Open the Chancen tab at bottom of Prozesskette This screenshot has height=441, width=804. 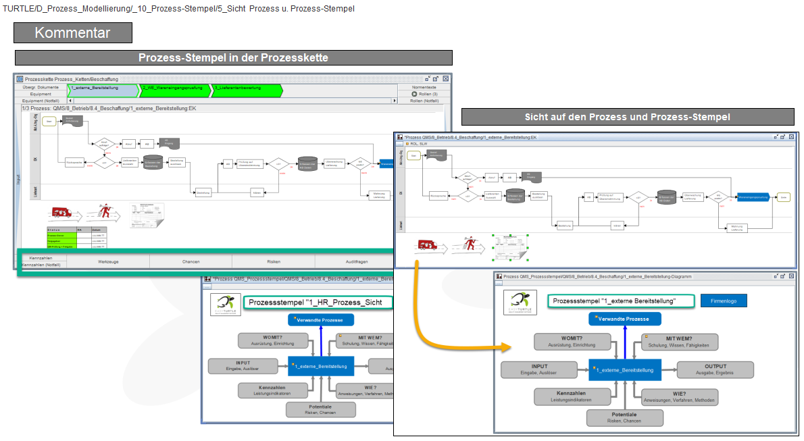pos(191,261)
